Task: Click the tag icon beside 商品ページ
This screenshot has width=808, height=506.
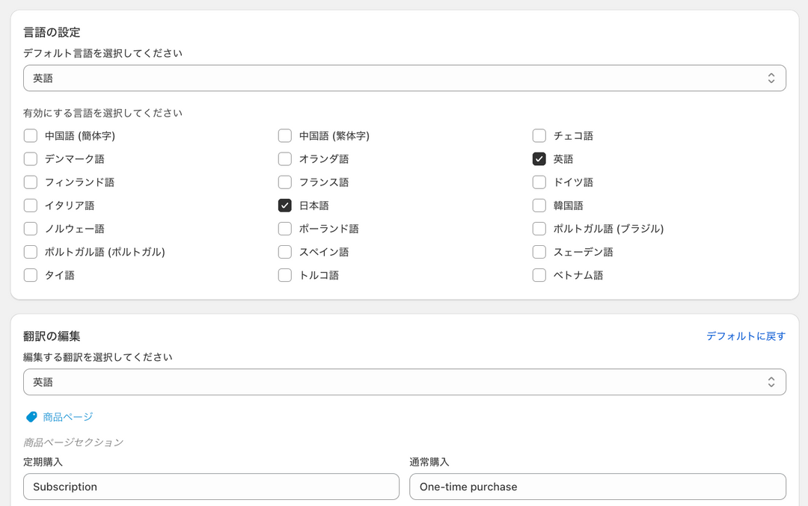Action: click(x=31, y=417)
